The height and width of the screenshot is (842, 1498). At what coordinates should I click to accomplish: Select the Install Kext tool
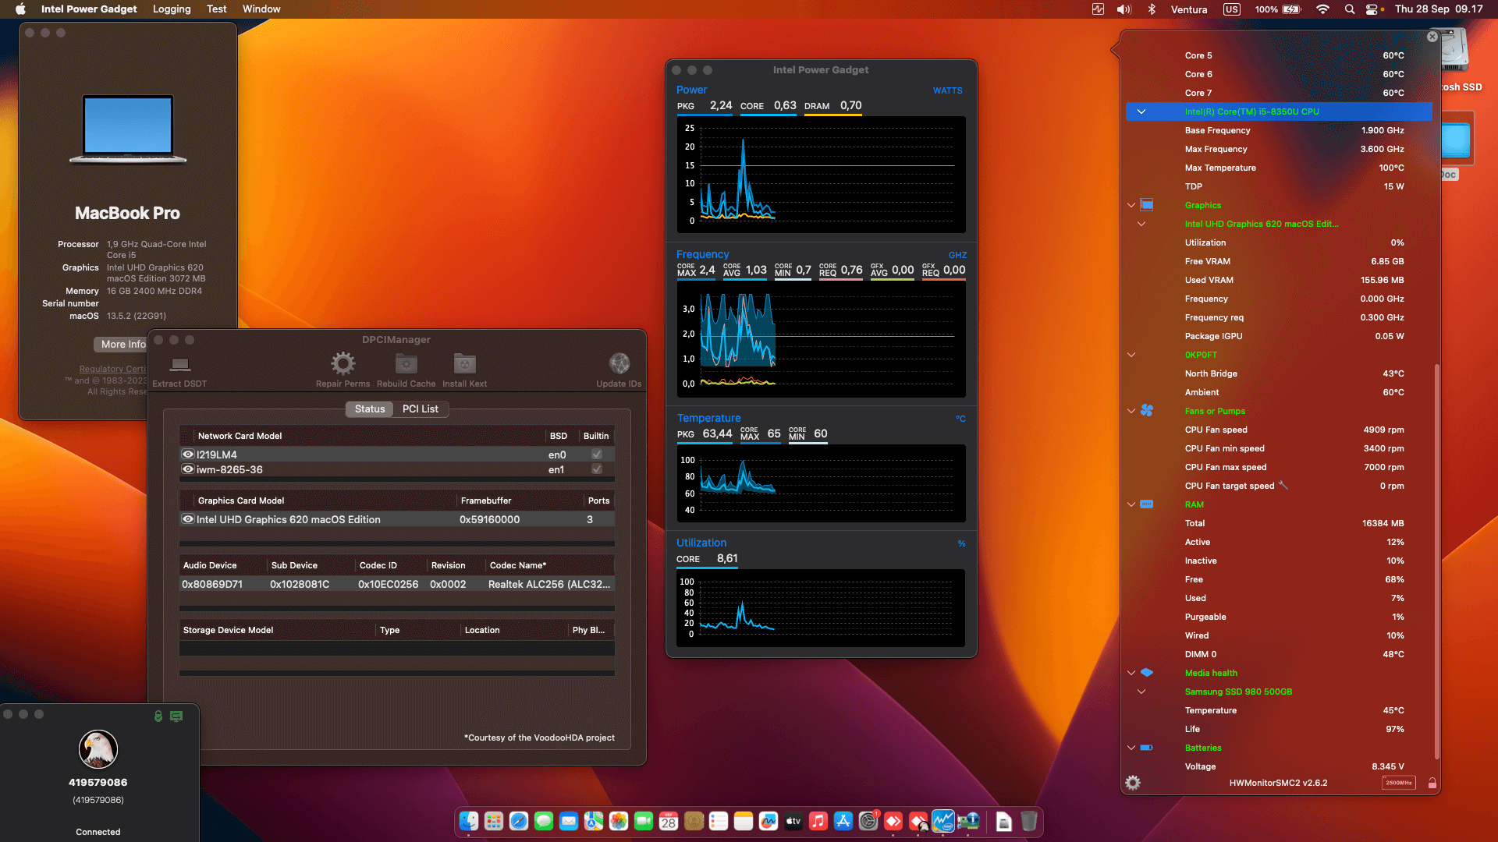click(464, 363)
